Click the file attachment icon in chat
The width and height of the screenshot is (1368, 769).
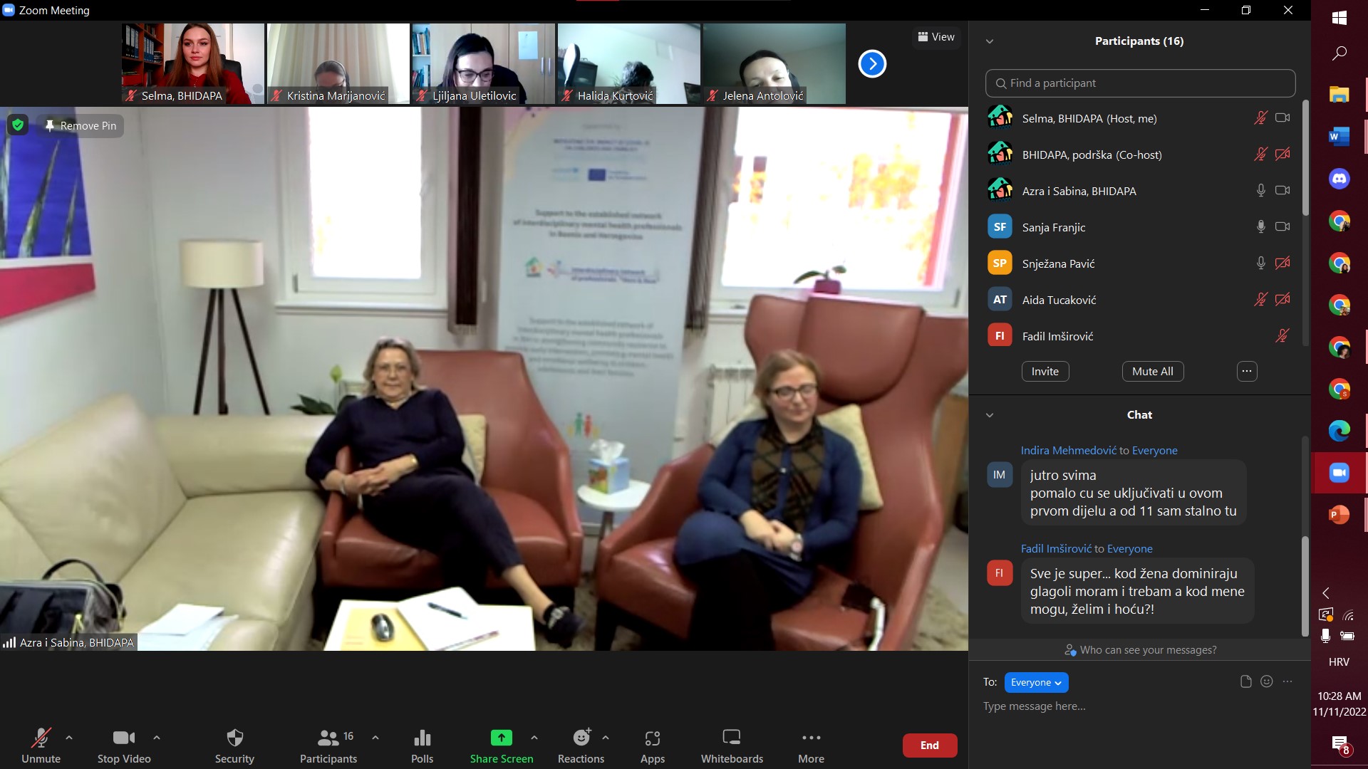tap(1245, 681)
